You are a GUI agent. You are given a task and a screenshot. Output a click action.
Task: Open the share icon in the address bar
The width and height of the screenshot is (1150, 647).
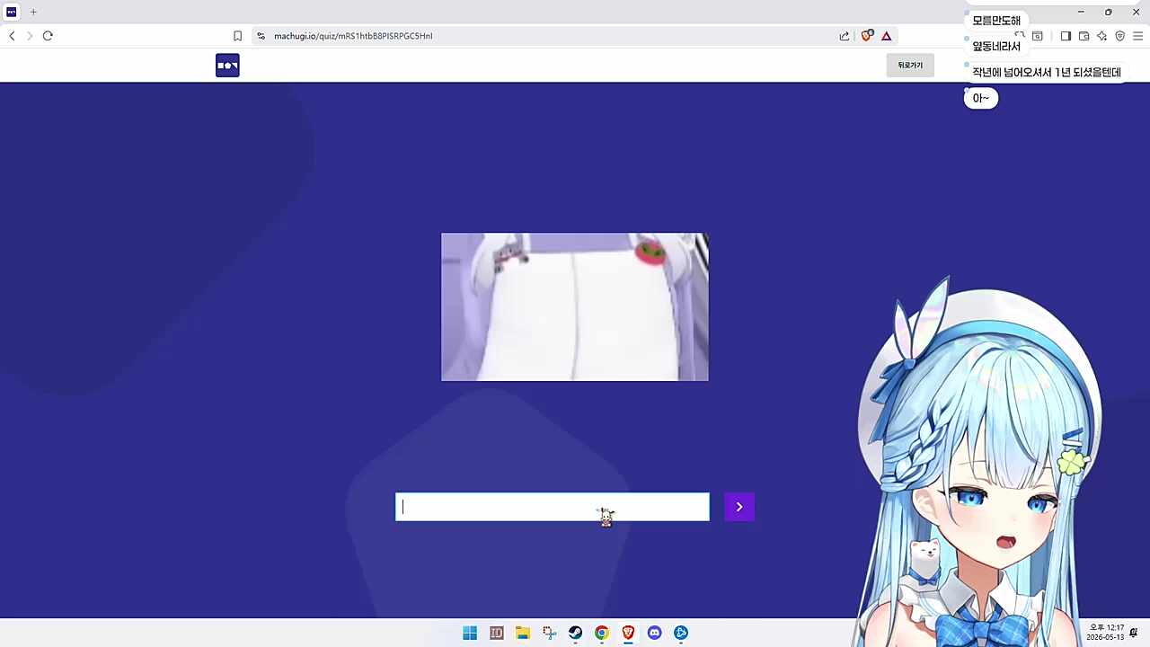point(845,36)
